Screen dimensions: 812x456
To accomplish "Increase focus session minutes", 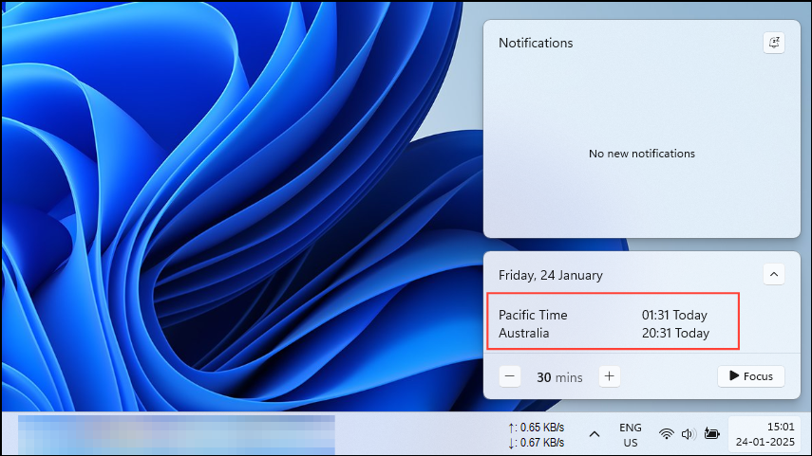I will click(x=609, y=376).
